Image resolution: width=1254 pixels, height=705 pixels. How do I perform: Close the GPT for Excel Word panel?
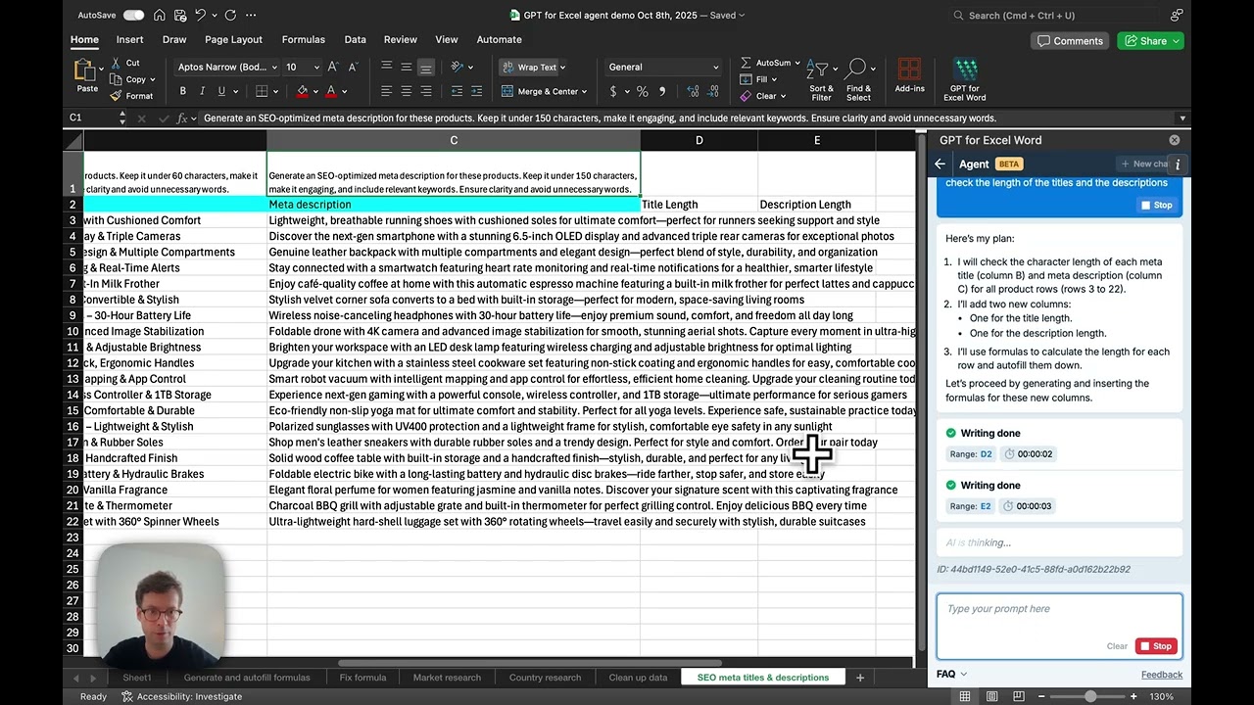(x=1175, y=140)
